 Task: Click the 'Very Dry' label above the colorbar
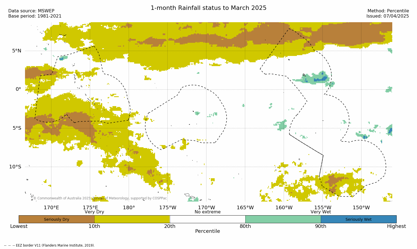(94, 212)
